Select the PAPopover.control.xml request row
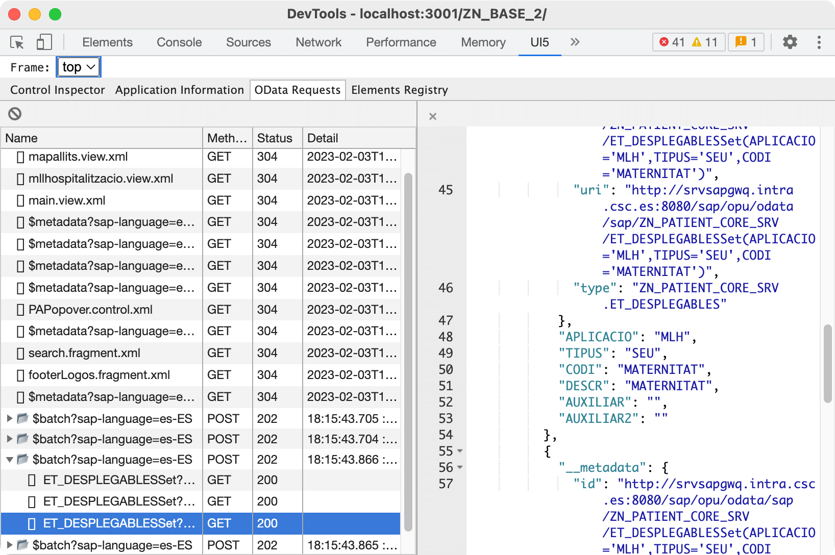This screenshot has height=555, width=835. click(x=90, y=310)
